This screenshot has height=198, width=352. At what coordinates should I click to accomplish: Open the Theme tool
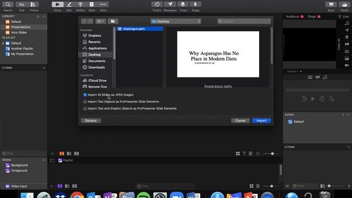[33, 4]
